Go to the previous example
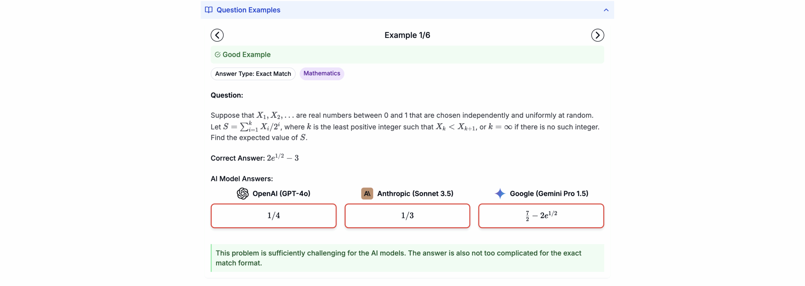 217,35
